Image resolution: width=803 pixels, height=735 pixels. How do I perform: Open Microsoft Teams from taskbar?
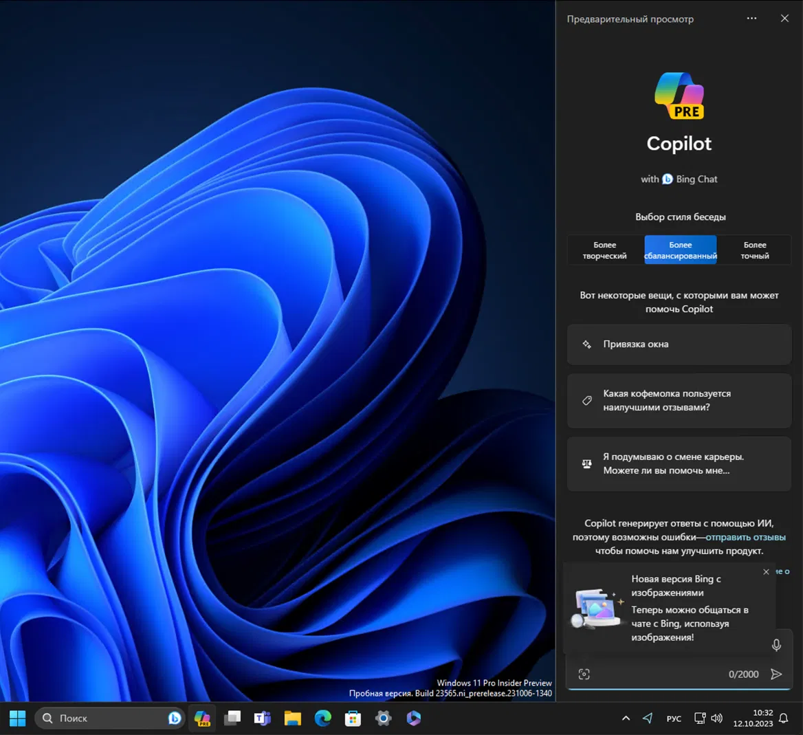263,718
